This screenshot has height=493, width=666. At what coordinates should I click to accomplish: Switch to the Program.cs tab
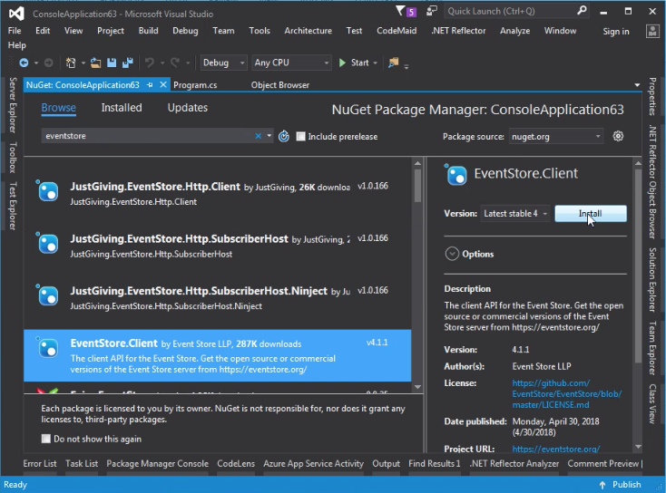[x=195, y=85]
